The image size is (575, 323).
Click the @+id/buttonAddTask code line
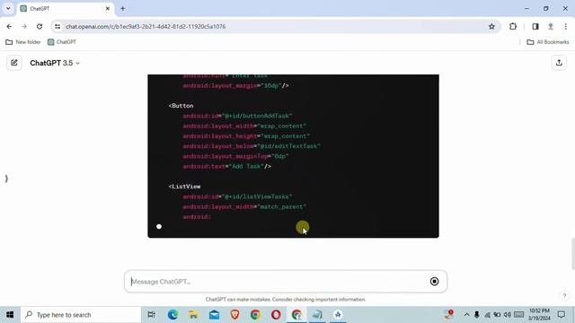pos(237,116)
